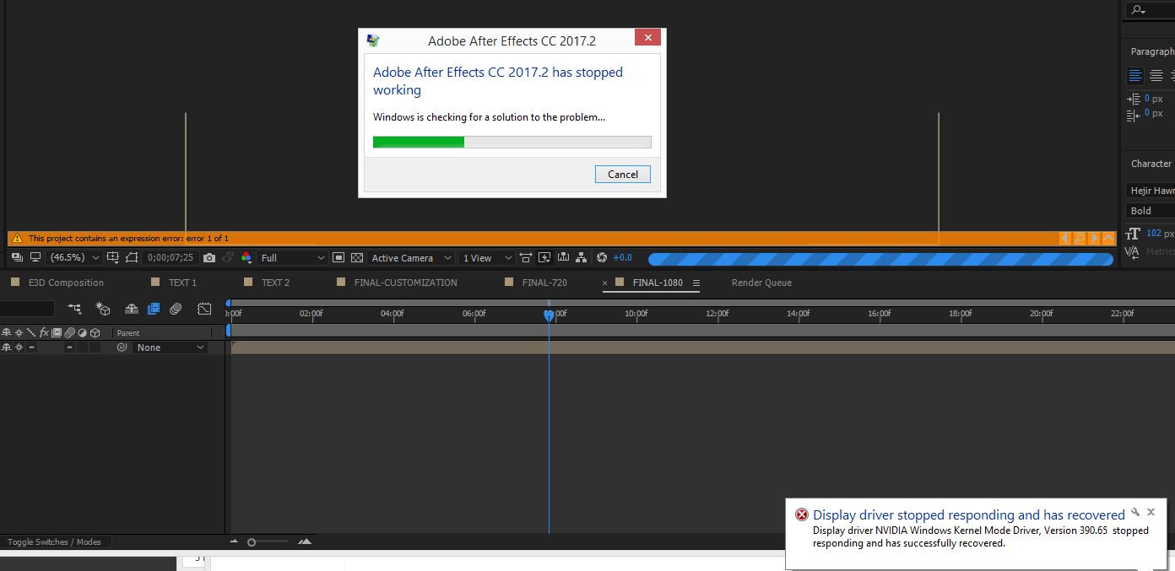Click the Fast Previews lightning icon
The image size is (1175, 571).
tap(544, 257)
